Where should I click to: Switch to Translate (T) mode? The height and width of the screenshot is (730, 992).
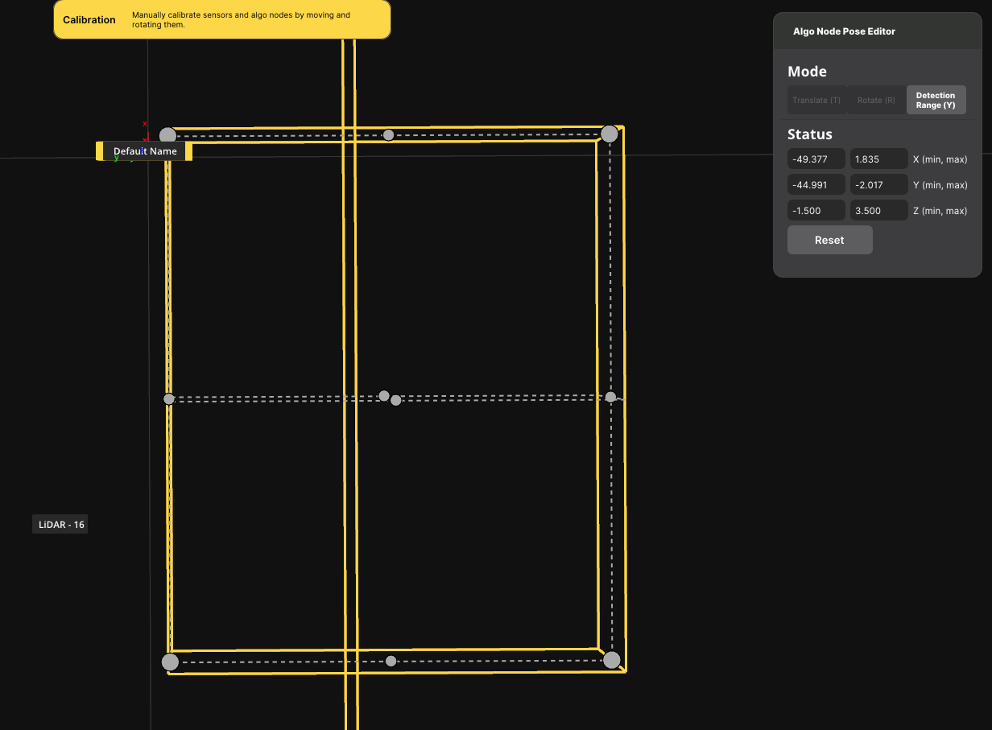pos(816,101)
